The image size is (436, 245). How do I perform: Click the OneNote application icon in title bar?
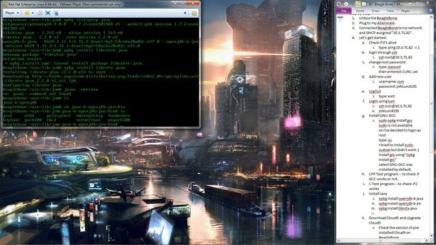[339, 4]
